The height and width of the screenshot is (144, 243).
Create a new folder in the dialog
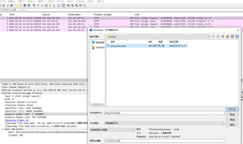[x=227, y=36]
